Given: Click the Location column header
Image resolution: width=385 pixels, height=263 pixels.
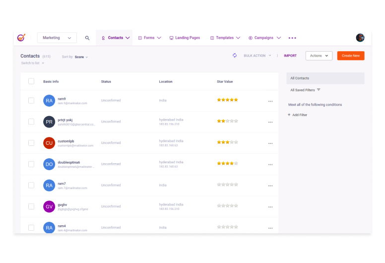Looking at the screenshot, I should tap(166, 81).
